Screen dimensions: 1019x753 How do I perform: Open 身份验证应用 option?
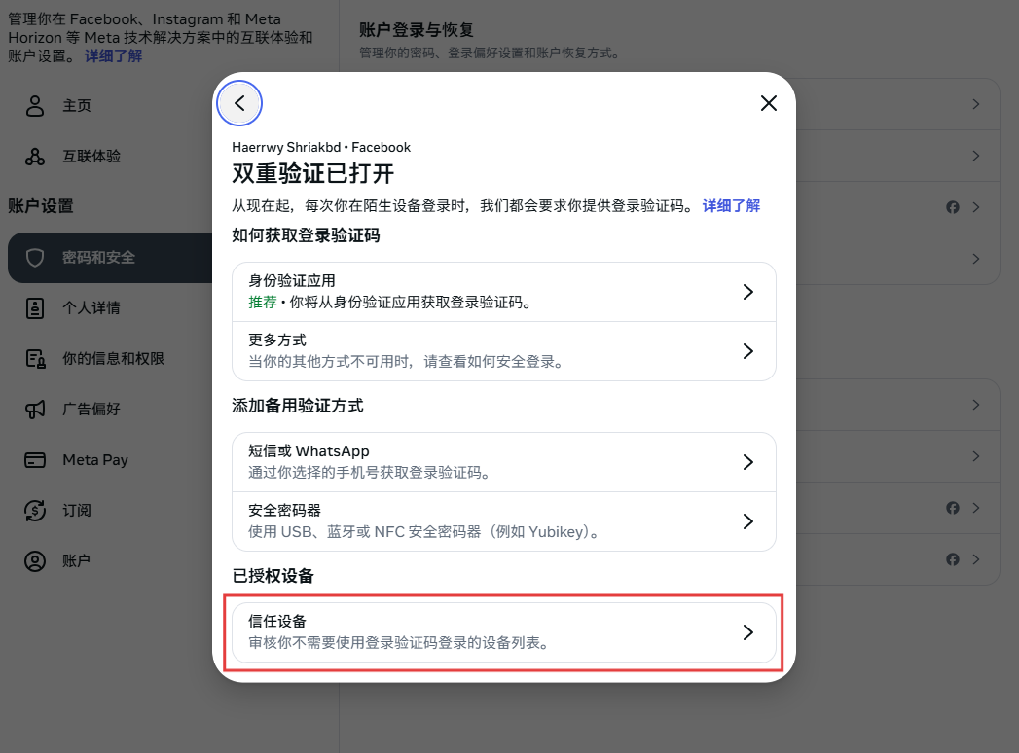(503, 292)
